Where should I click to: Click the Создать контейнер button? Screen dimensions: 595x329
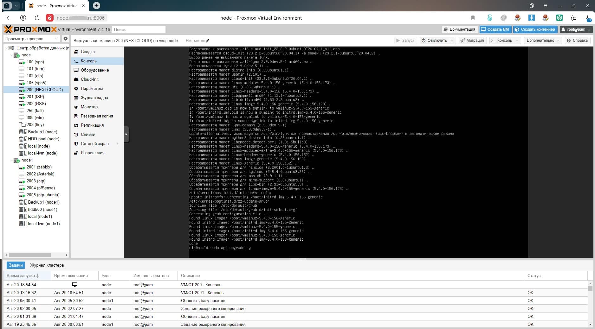click(x=535, y=29)
